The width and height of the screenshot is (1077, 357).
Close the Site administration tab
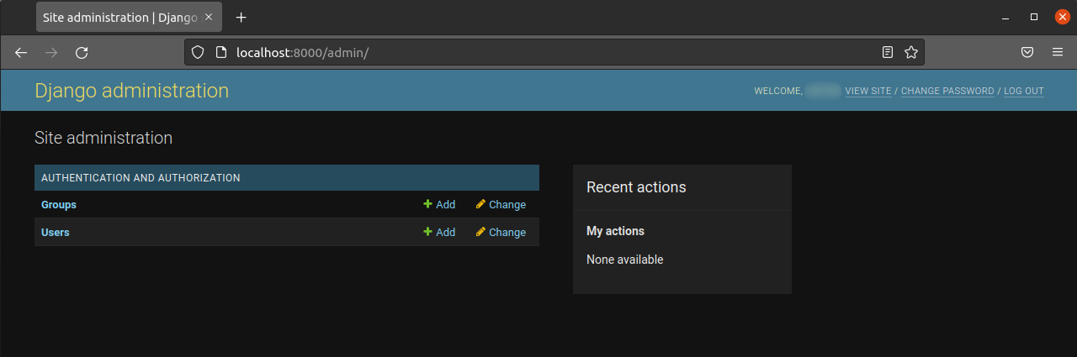[209, 17]
